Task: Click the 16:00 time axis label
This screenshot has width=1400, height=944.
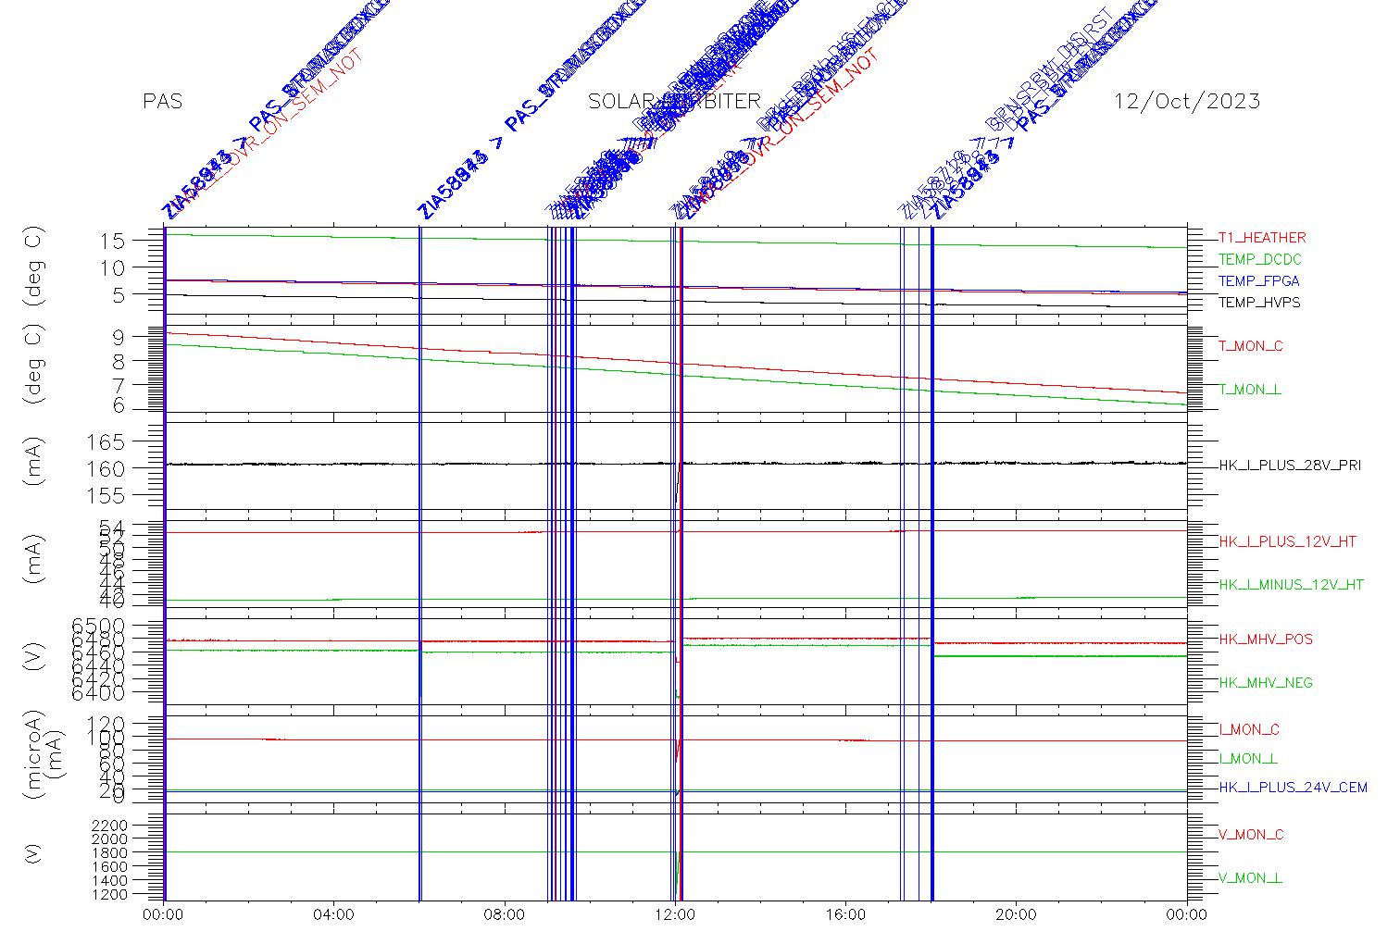Action: pos(845,915)
